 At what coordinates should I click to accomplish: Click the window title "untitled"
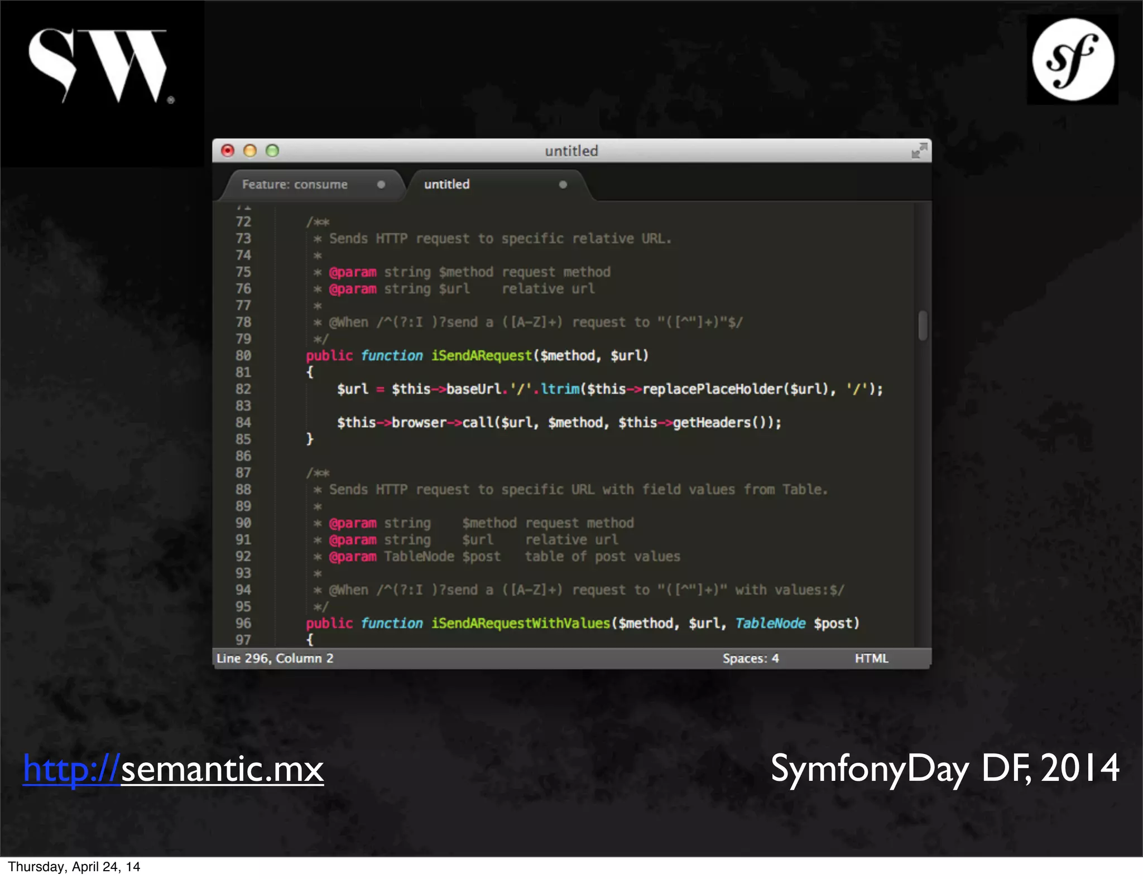click(571, 151)
